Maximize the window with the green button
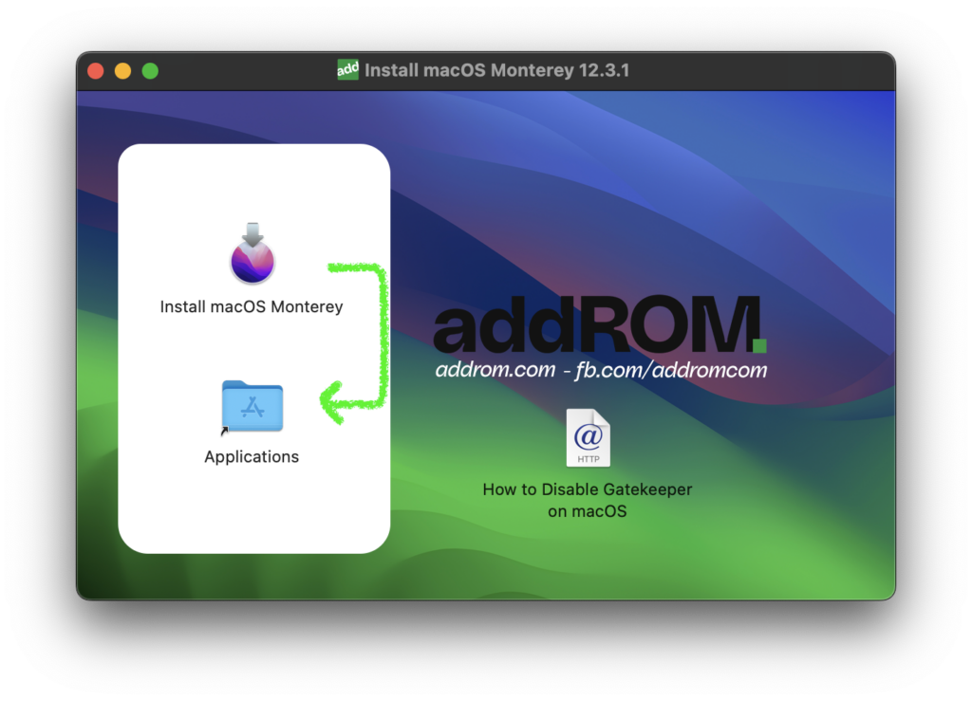 click(x=150, y=70)
